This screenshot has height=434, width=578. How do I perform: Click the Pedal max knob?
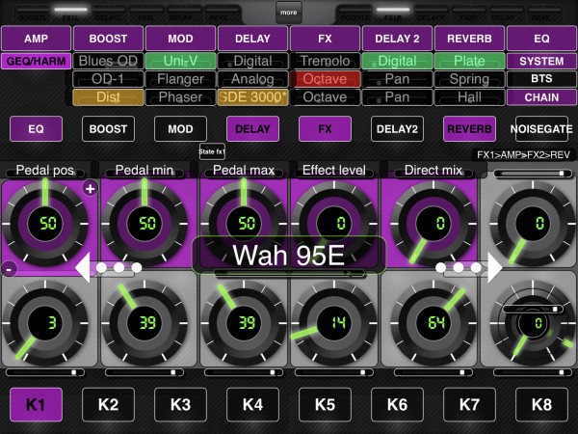[x=244, y=224]
